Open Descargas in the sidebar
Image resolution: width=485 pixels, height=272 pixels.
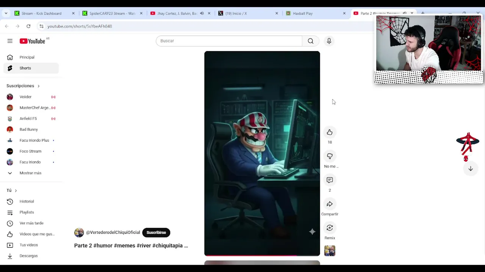click(31, 256)
